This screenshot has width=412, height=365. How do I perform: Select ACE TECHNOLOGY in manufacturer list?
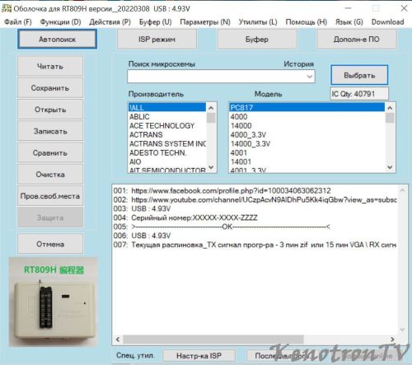[x=162, y=126]
